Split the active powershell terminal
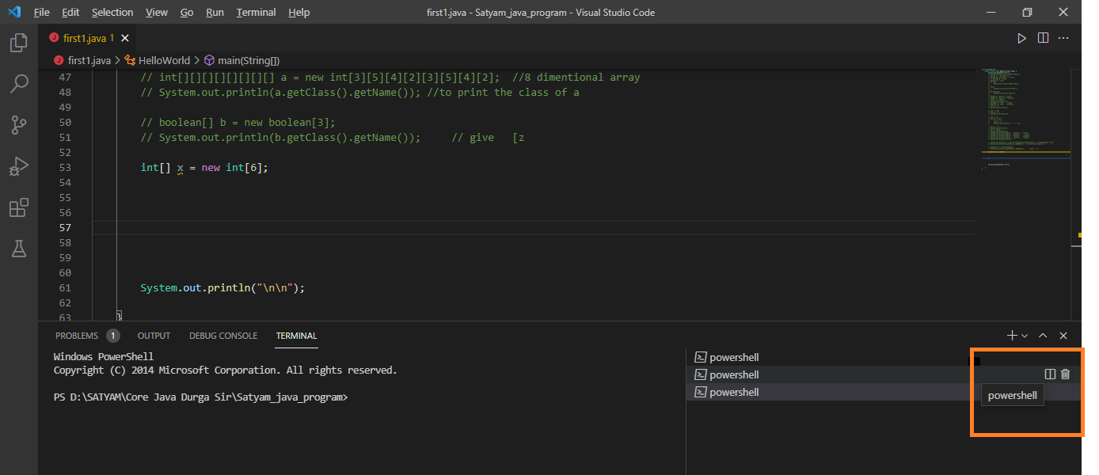1099x475 pixels. point(1049,374)
